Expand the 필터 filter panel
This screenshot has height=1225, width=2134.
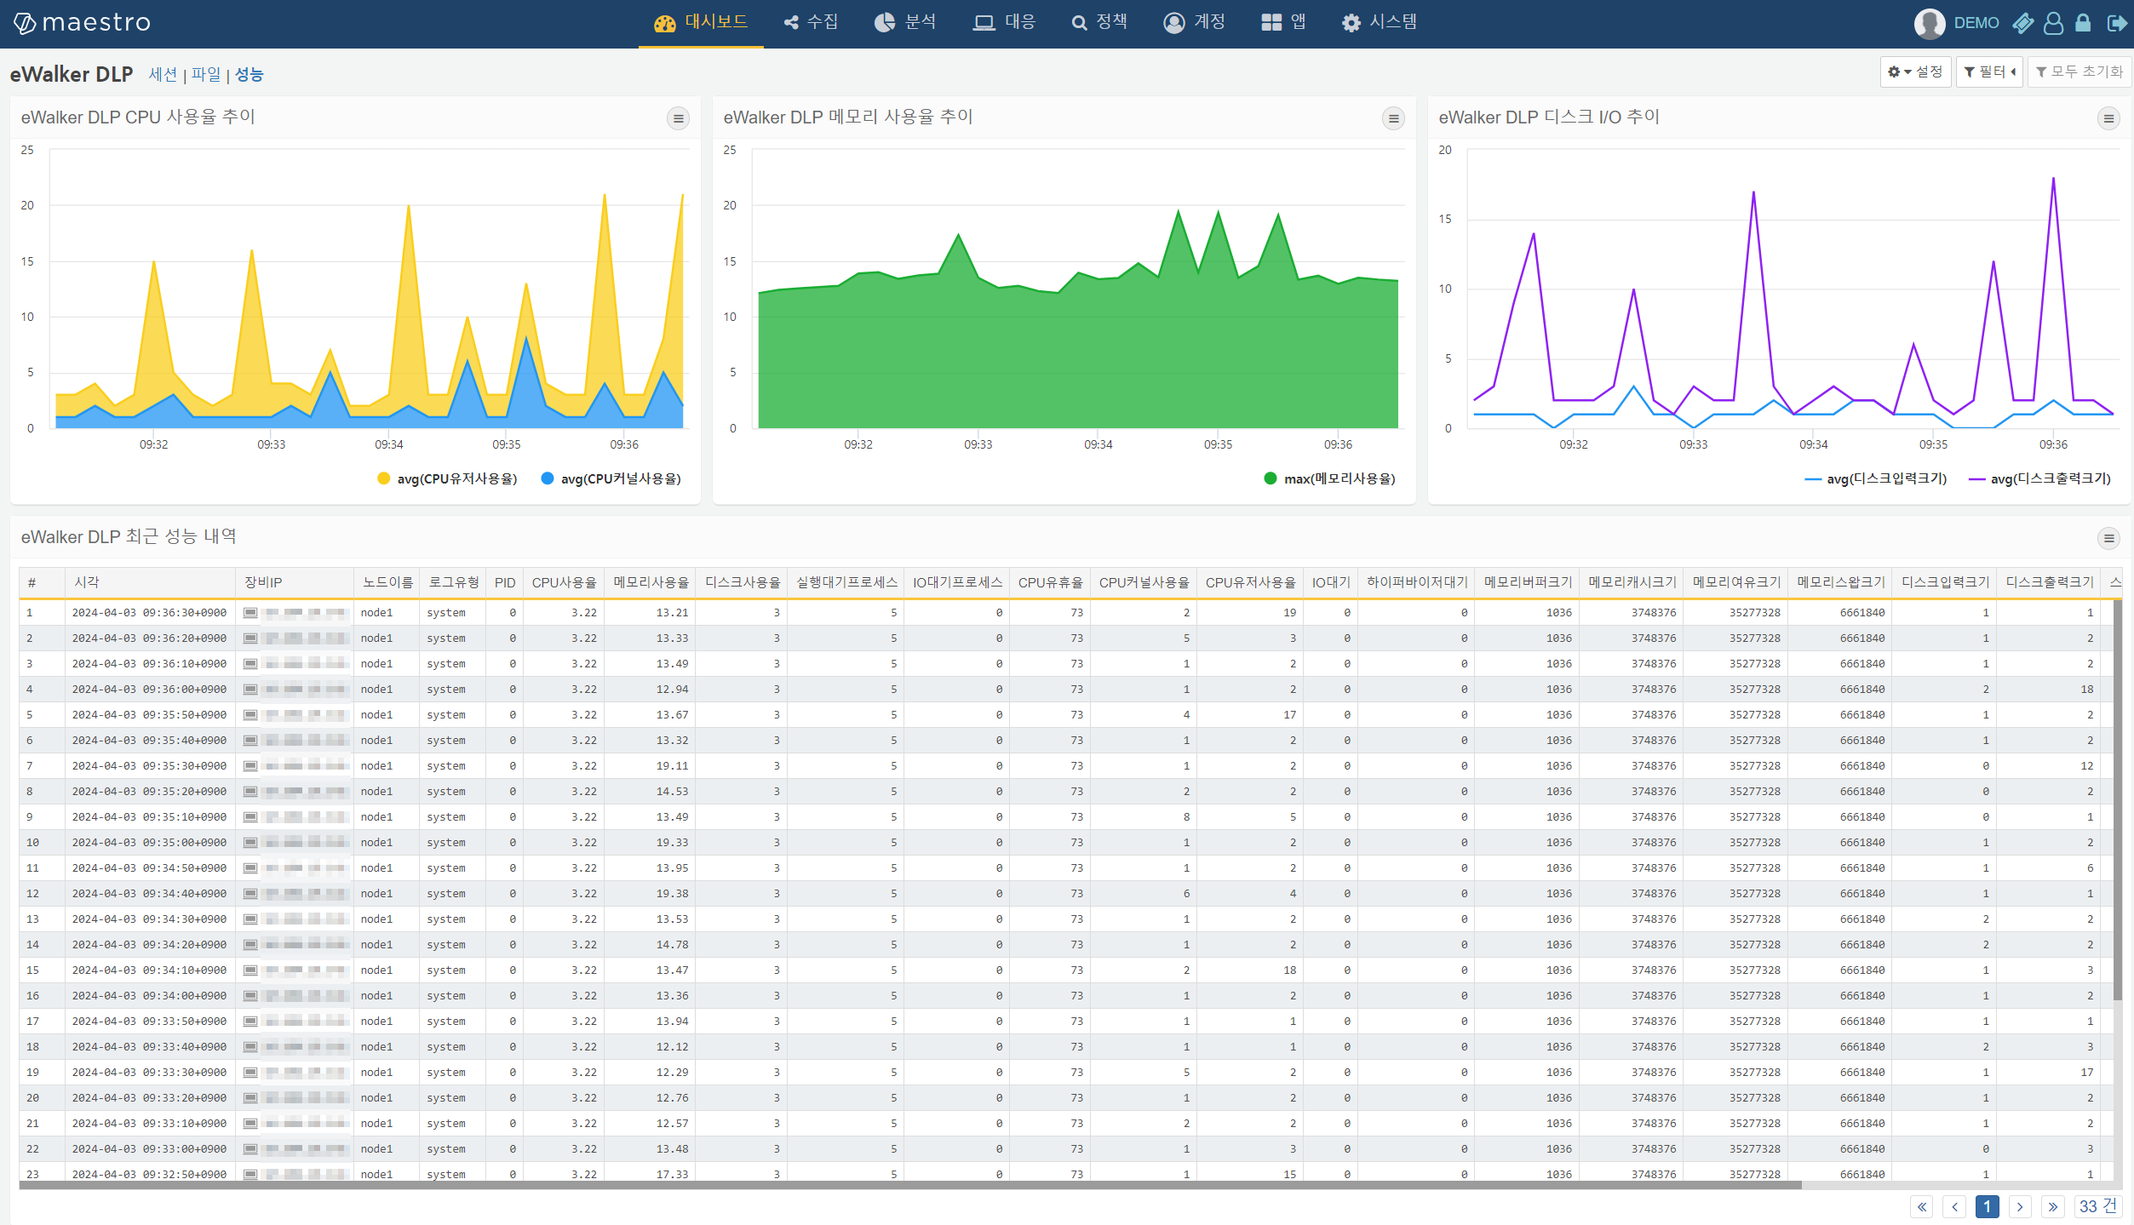(1989, 72)
